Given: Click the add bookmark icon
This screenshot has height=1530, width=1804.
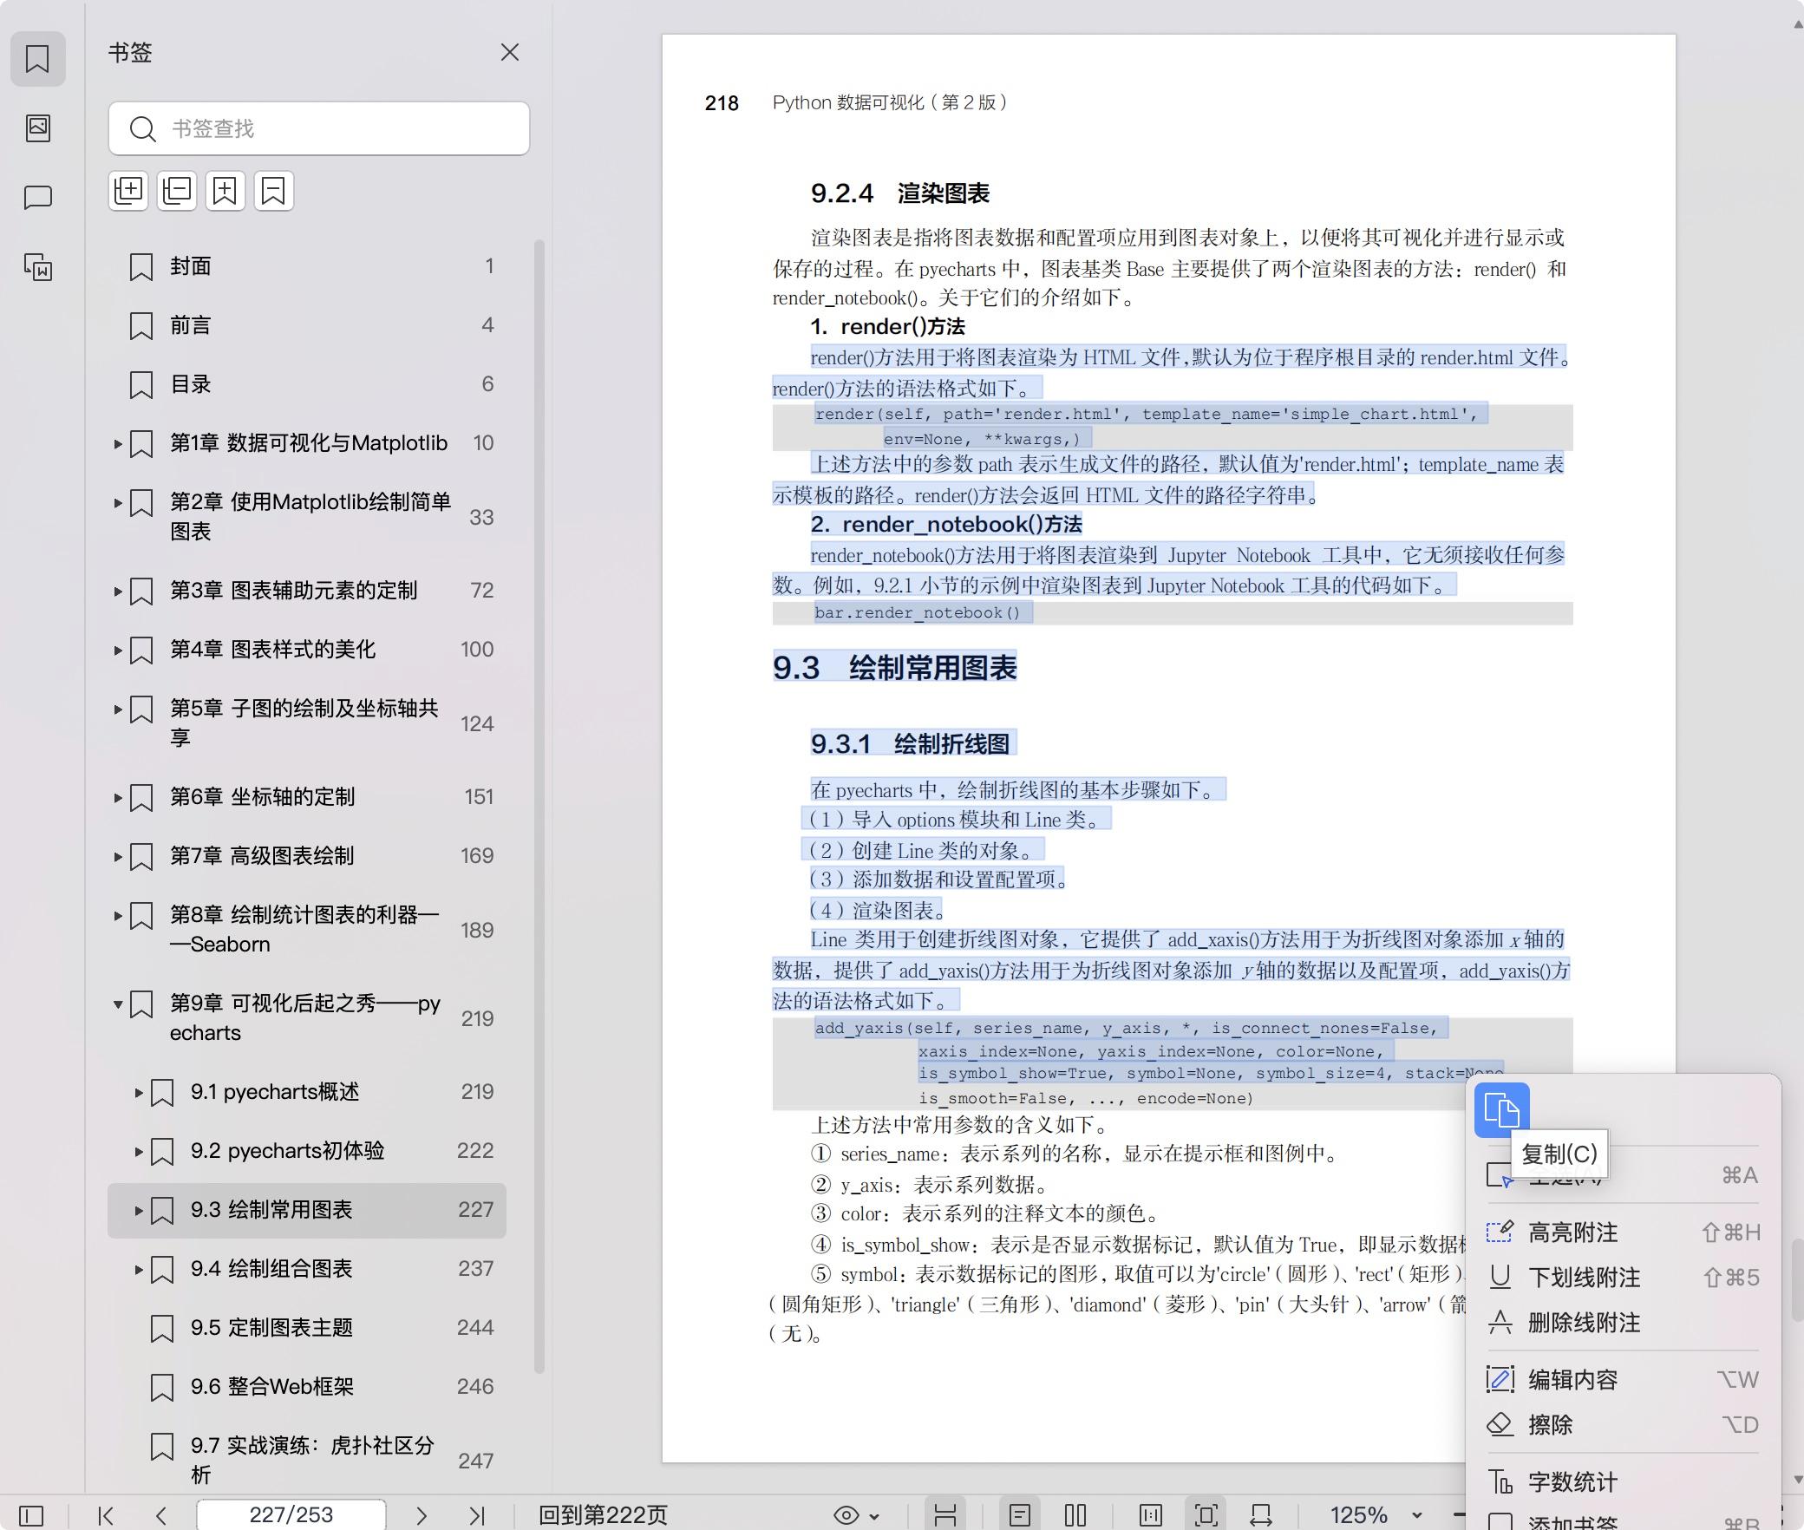Looking at the screenshot, I should click(x=225, y=191).
